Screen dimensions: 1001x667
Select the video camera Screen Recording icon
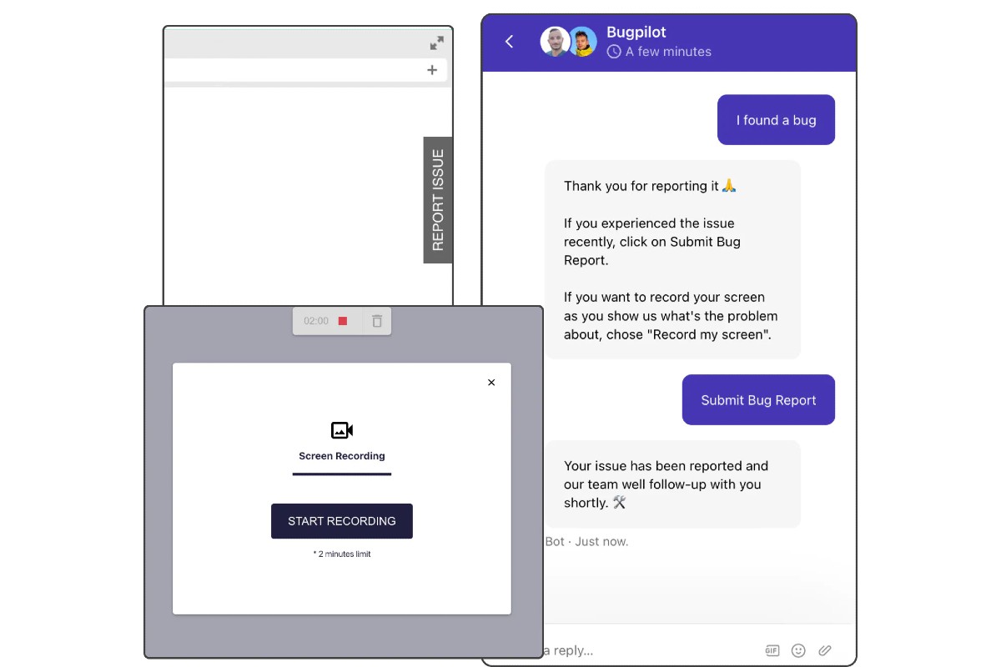pos(341,429)
